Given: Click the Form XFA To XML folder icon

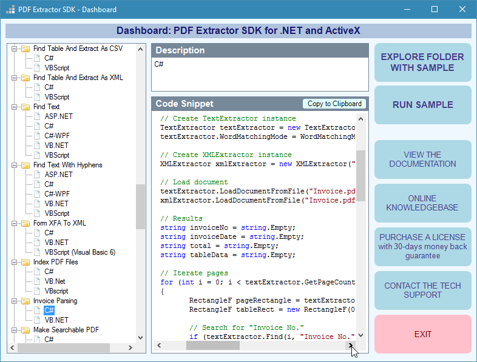Looking at the screenshot, I should (x=25, y=223).
